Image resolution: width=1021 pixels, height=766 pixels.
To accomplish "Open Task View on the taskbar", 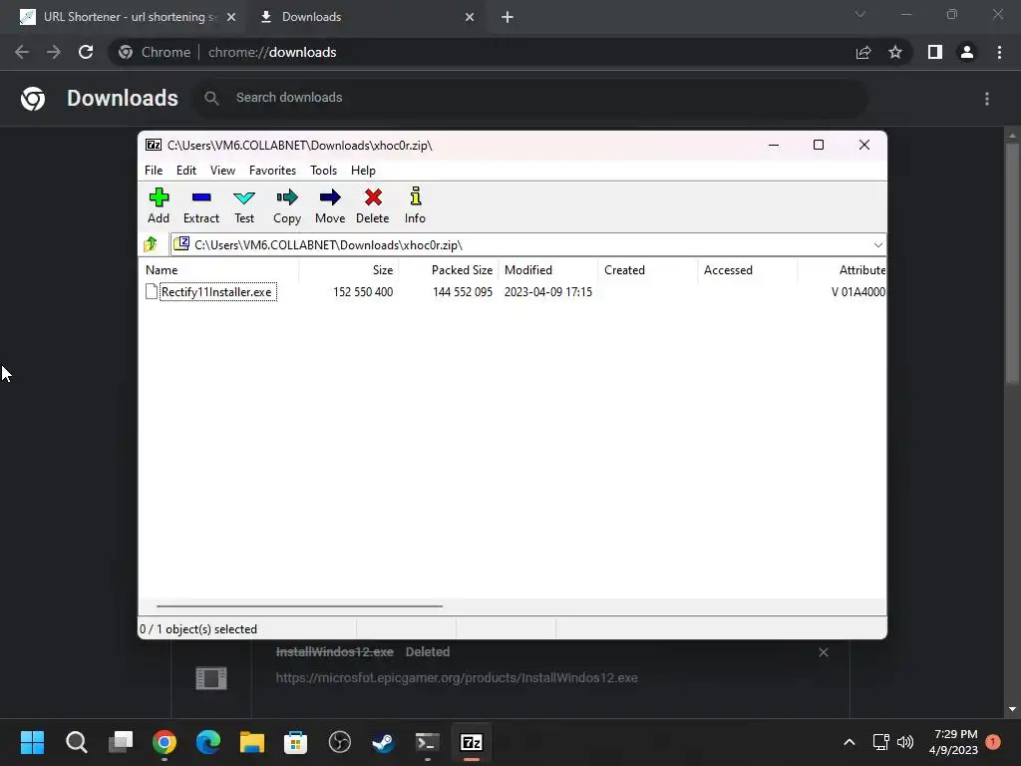I will [x=121, y=742].
